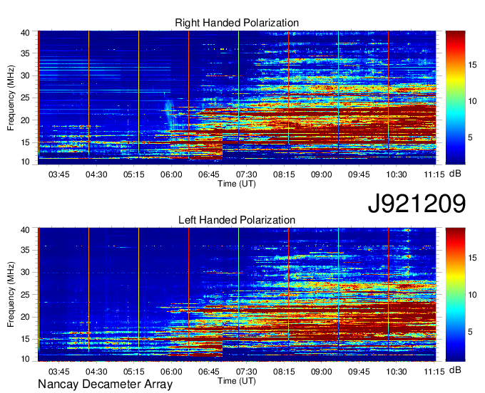Click the 11:15 time tick on right-handed plot
Screen dimensions: 485x393
point(434,174)
